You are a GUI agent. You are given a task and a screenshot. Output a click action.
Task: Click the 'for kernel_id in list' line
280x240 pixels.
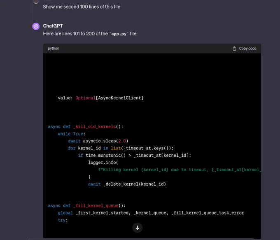click(x=121, y=148)
